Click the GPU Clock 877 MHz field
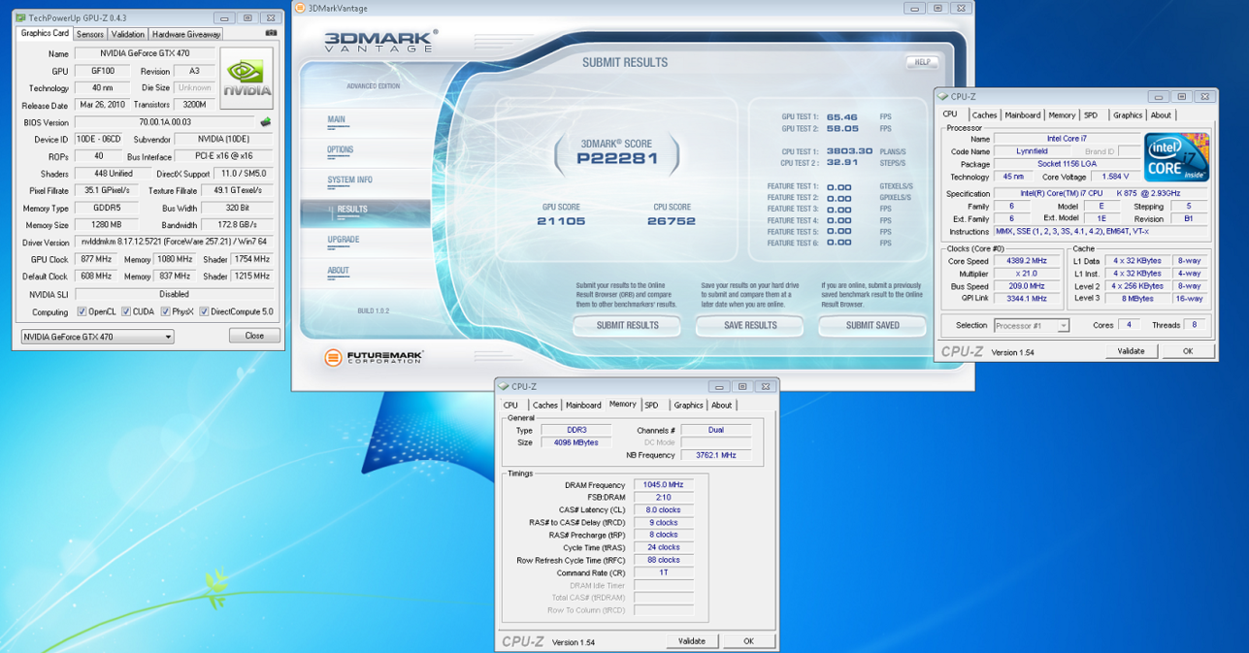Screen dimensions: 1249x653 (x=96, y=259)
